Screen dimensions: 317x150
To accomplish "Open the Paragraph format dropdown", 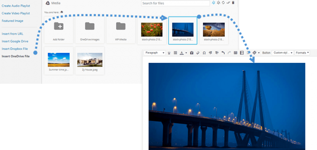I will click(x=155, y=53).
